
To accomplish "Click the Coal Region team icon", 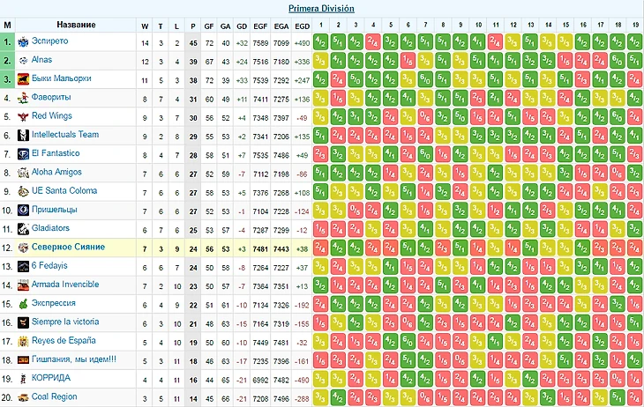I will coord(23,397).
